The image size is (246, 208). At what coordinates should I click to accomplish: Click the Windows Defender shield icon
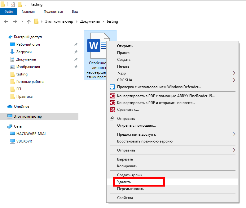[x=112, y=87]
